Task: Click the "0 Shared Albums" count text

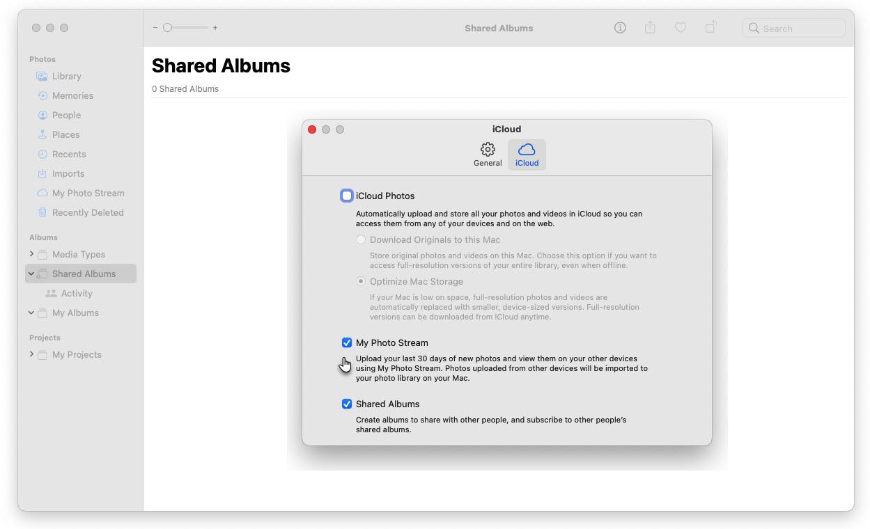Action: pyautogui.click(x=185, y=89)
